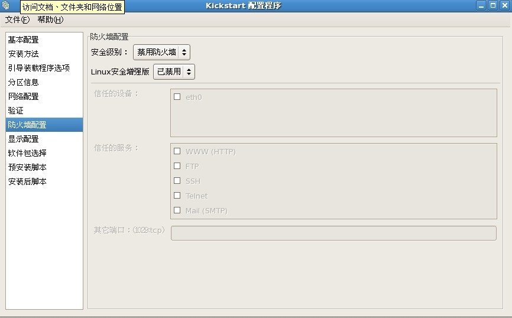This screenshot has width=512, height=318.
Task: Maximize the Kickstart window
Action: click(x=493, y=5)
